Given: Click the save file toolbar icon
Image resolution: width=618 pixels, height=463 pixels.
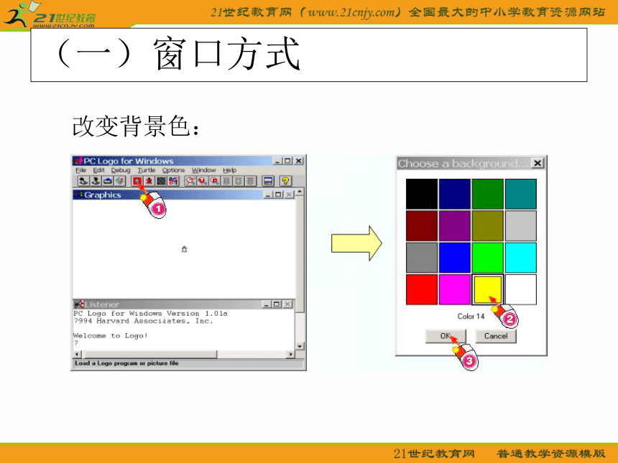Looking at the screenshot, I should (x=96, y=181).
